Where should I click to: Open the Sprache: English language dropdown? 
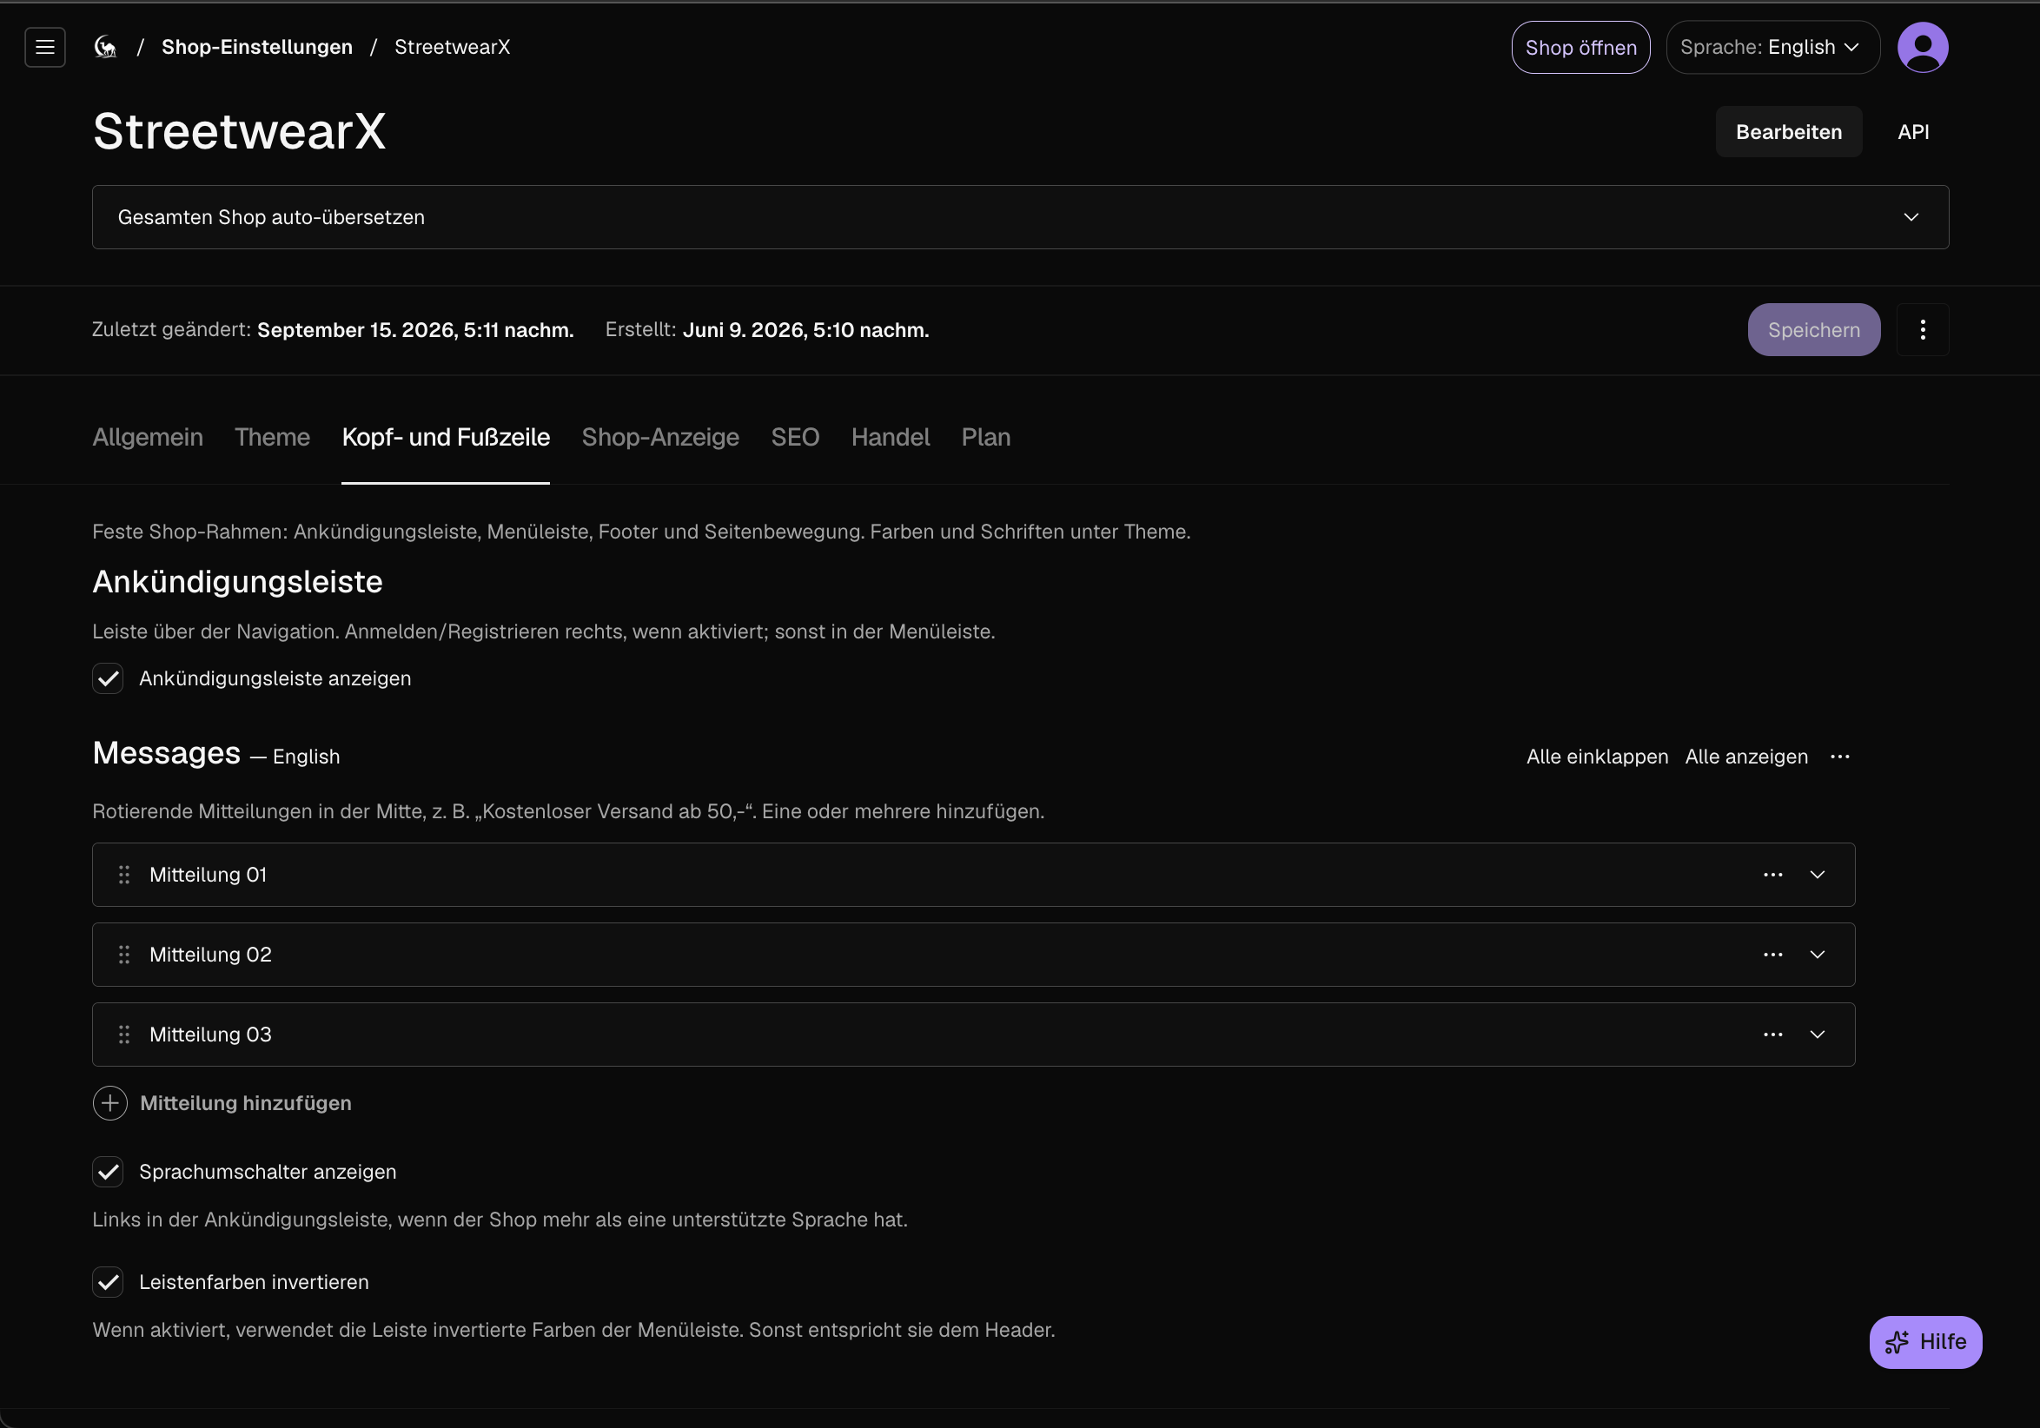pyautogui.click(x=1772, y=47)
